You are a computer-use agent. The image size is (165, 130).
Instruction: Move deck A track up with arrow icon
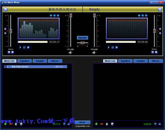pos(69,124)
